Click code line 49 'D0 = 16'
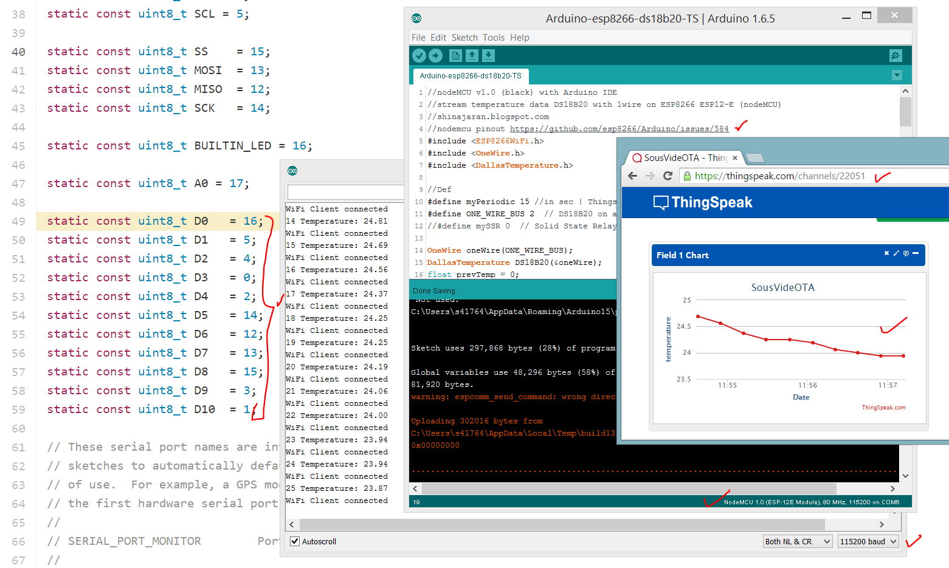 (x=155, y=221)
